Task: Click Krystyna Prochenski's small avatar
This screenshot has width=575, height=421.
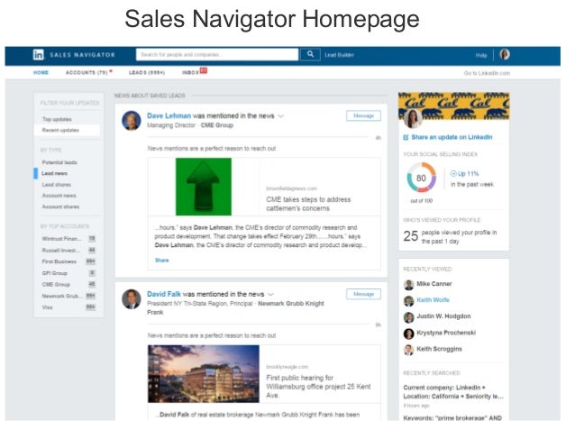Action: [x=408, y=334]
